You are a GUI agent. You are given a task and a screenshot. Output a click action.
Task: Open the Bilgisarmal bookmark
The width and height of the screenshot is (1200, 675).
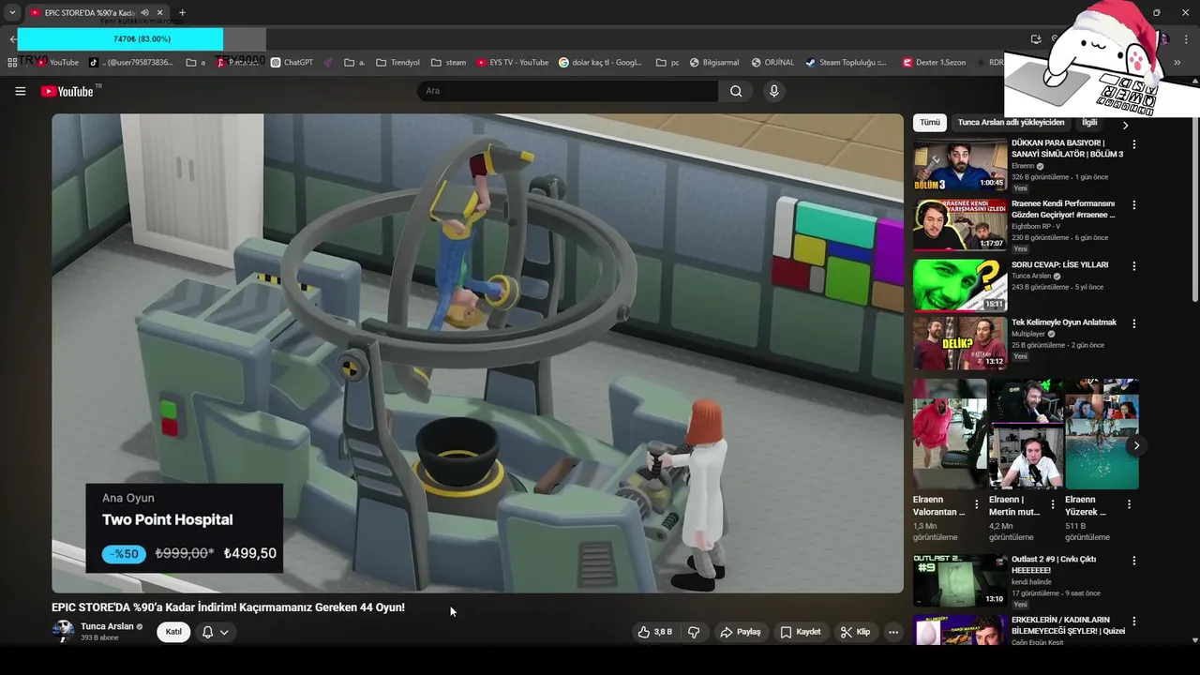pos(714,63)
